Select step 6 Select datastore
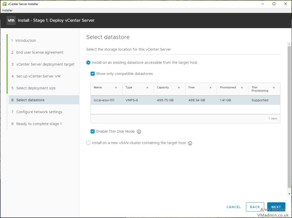The height and width of the screenshot is (218, 292). [44, 100]
